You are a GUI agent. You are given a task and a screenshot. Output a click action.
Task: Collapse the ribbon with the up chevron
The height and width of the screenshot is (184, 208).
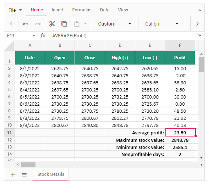coord(200,10)
